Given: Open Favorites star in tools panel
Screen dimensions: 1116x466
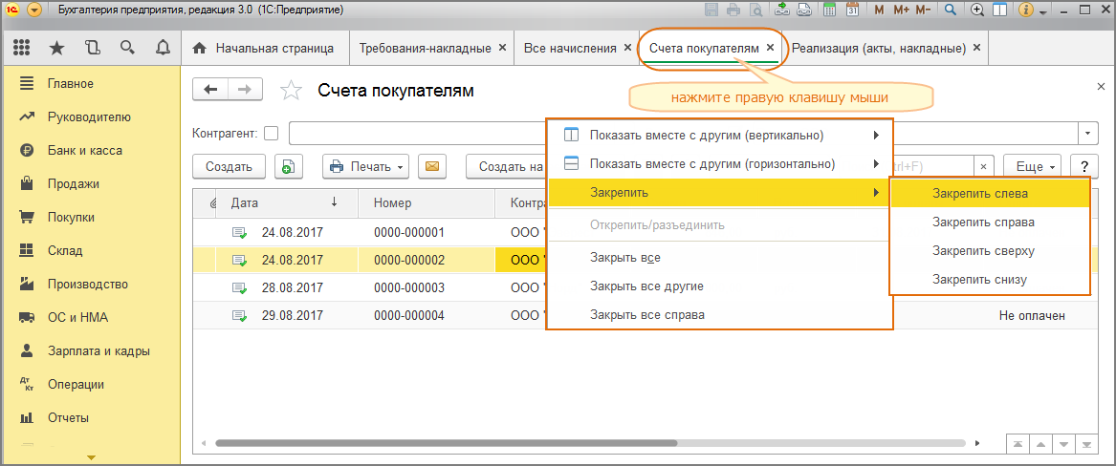Looking at the screenshot, I should tap(57, 49).
